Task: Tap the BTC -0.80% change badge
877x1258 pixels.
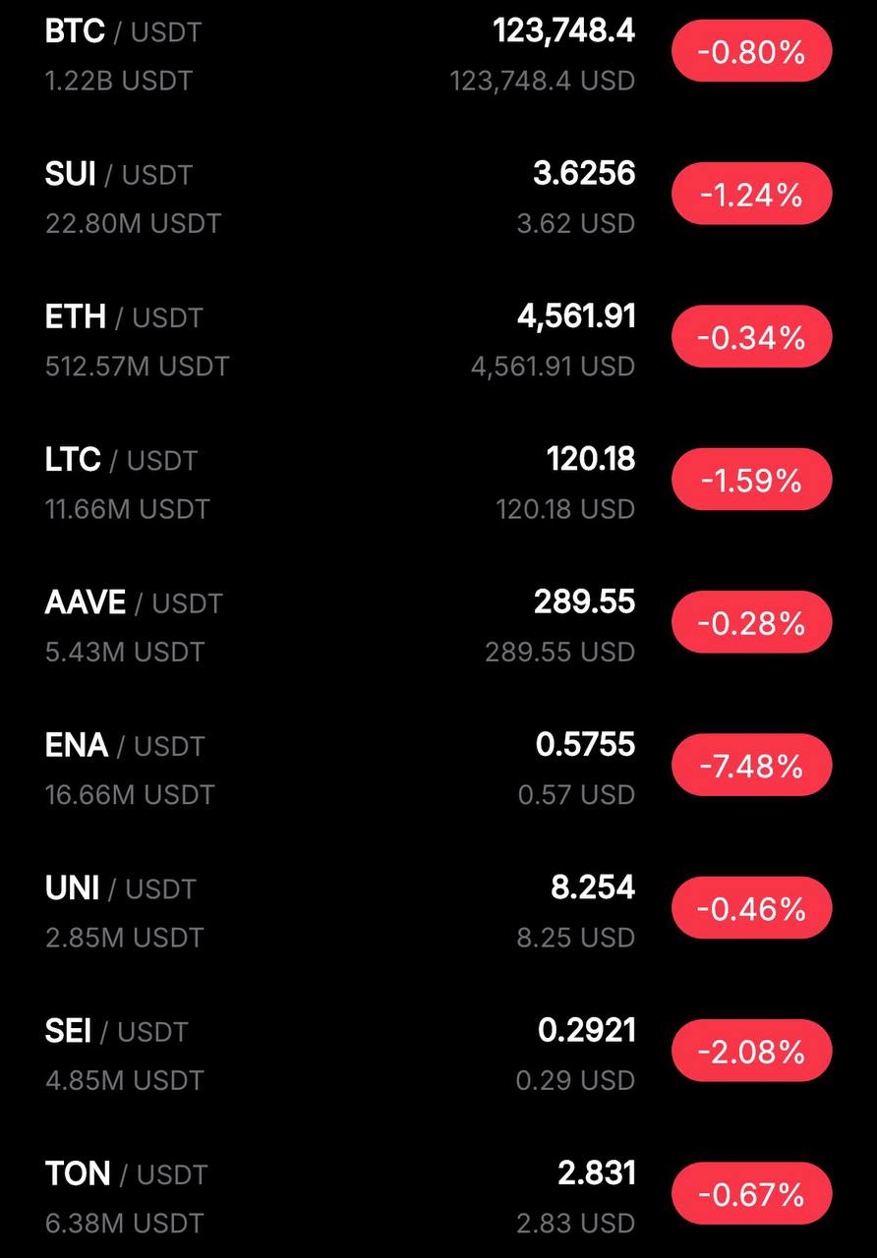Action: coord(751,52)
